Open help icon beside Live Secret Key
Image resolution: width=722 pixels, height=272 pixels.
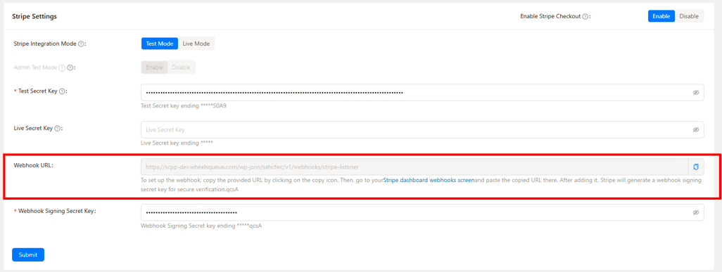[58, 129]
